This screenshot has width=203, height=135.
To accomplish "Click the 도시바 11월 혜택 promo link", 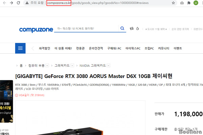I will click(x=156, y=29).
